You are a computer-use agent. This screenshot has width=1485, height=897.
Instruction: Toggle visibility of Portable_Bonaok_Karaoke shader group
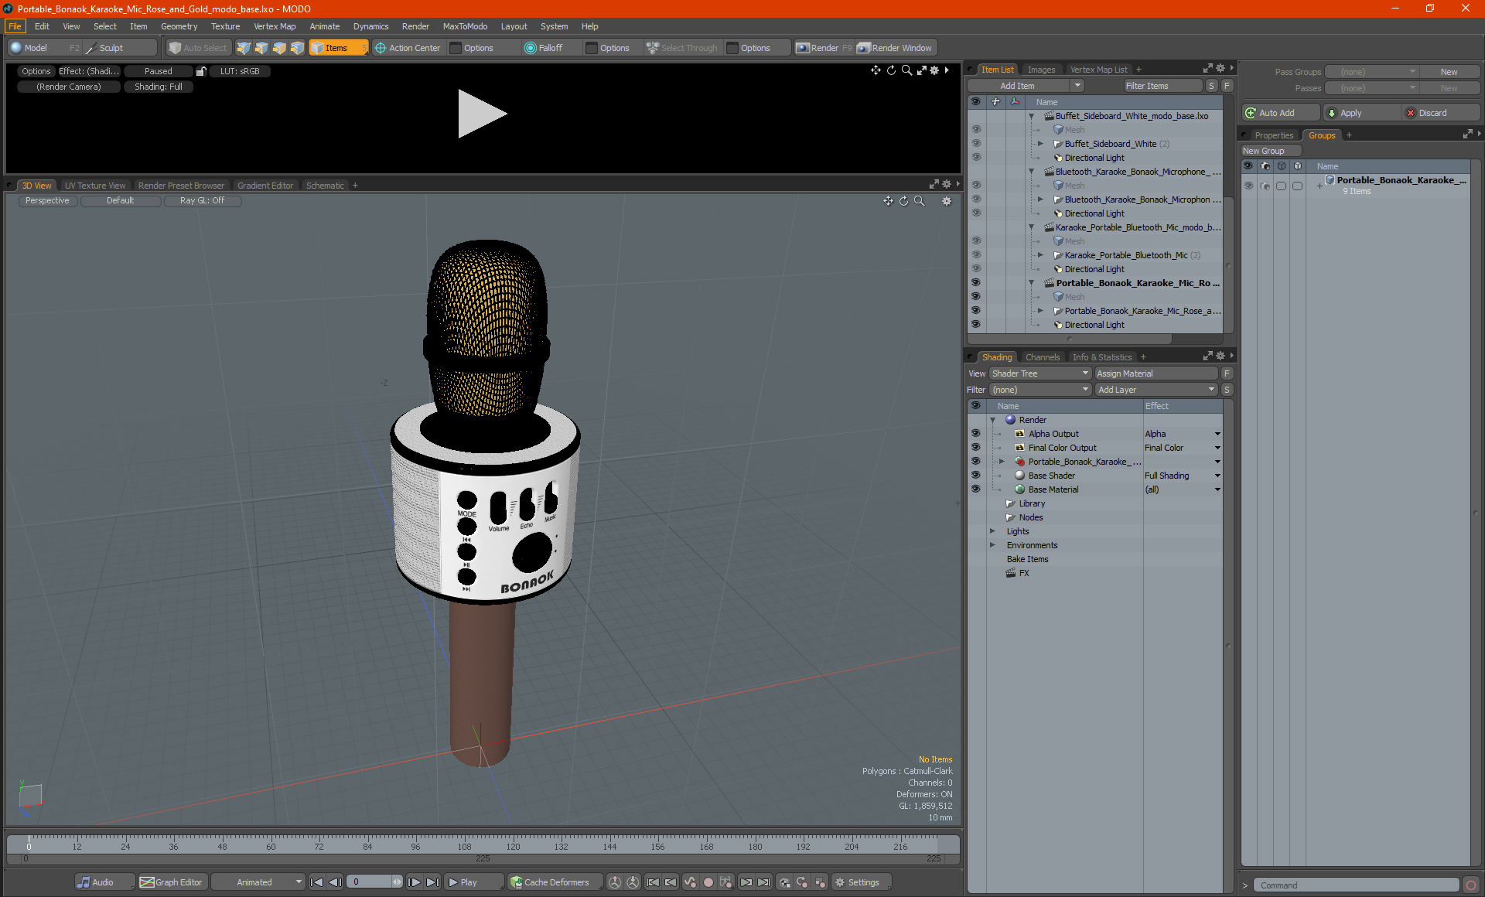coord(976,462)
